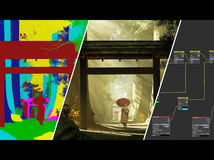Click preview icon in top-middle Mix node header
214x160 pixels.
click(x=199, y=51)
